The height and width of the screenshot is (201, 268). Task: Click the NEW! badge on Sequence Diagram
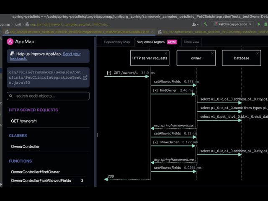(172, 42)
